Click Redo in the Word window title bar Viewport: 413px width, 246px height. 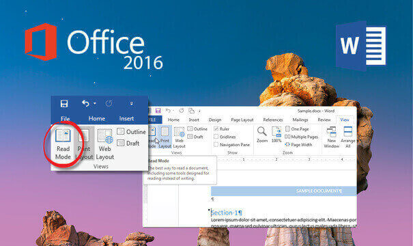181,111
